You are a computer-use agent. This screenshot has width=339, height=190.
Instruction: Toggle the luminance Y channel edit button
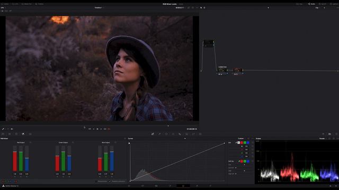coord(239,142)
